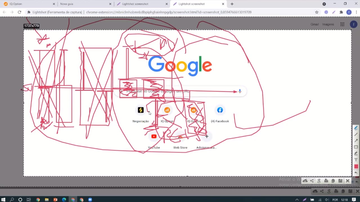The image size is (360, 202).
Task: Open volume control in system tray
Action: pyautogui.click(x=327, y=200)
